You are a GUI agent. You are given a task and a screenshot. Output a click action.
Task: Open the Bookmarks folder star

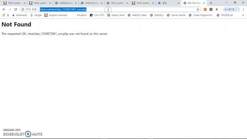point(20,15)
